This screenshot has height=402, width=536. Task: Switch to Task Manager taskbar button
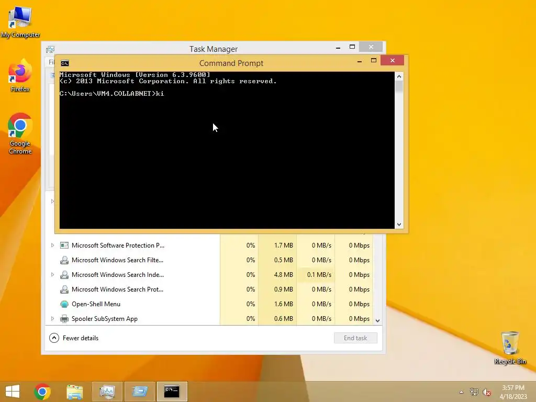[107, 392]
